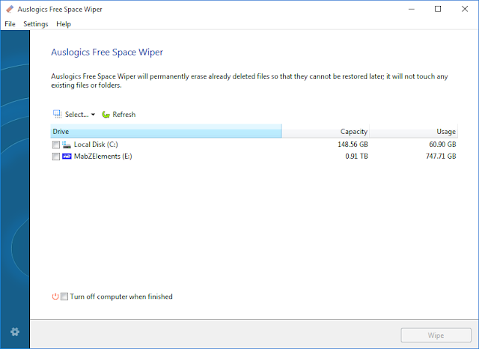The width and height of the screenshot is (479, 349).
Task: Check the Local Disk (C:) checkbox
Action: pos(56,145)
